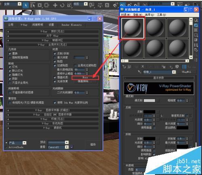202x175 pixels.
Task: Click the viewport lock button beside Camera01
Action: [72, 147]
